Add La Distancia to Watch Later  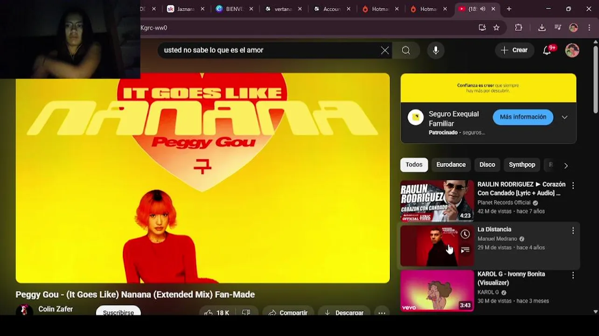click(465, 234)
